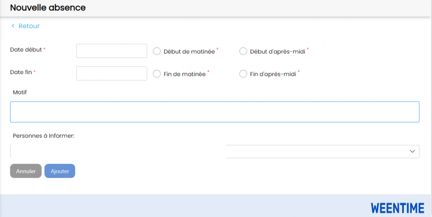Click the WEENTIME logo
Viewport: 432px width, 217px height.
pos(397,208)
